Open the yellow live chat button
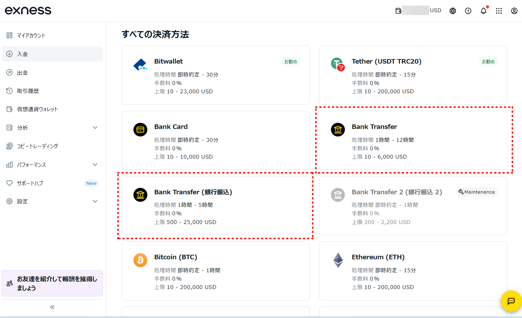The image size is (522, 318). click(x=511, y=301)
